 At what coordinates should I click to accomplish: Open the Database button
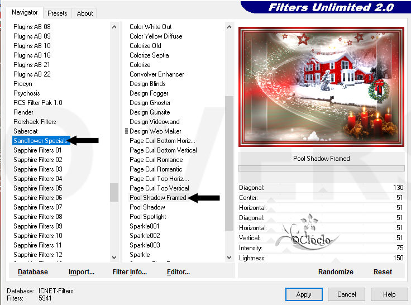click(33, 271)
